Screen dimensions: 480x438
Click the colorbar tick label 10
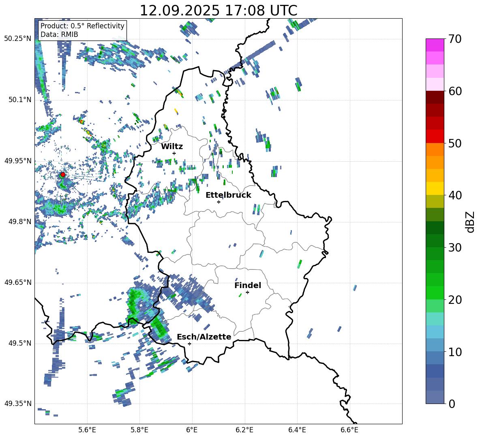(x=455, y=352)
